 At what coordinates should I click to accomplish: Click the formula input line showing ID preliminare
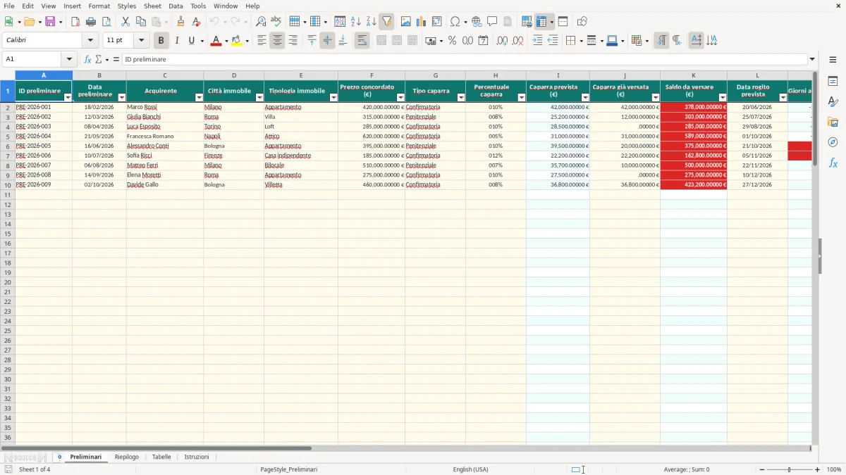point(465,60)
